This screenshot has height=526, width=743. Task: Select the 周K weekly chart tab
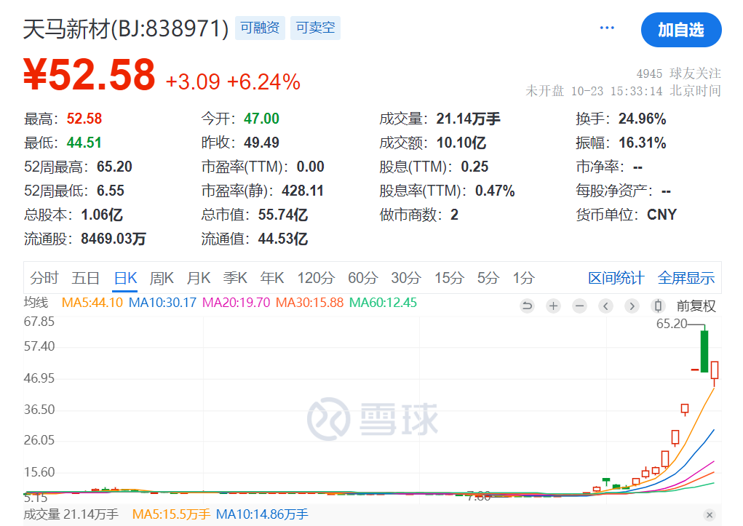click(x=162, y=278)
